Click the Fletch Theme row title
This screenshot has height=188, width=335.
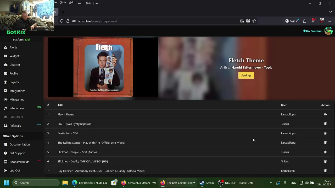[66, 114]
